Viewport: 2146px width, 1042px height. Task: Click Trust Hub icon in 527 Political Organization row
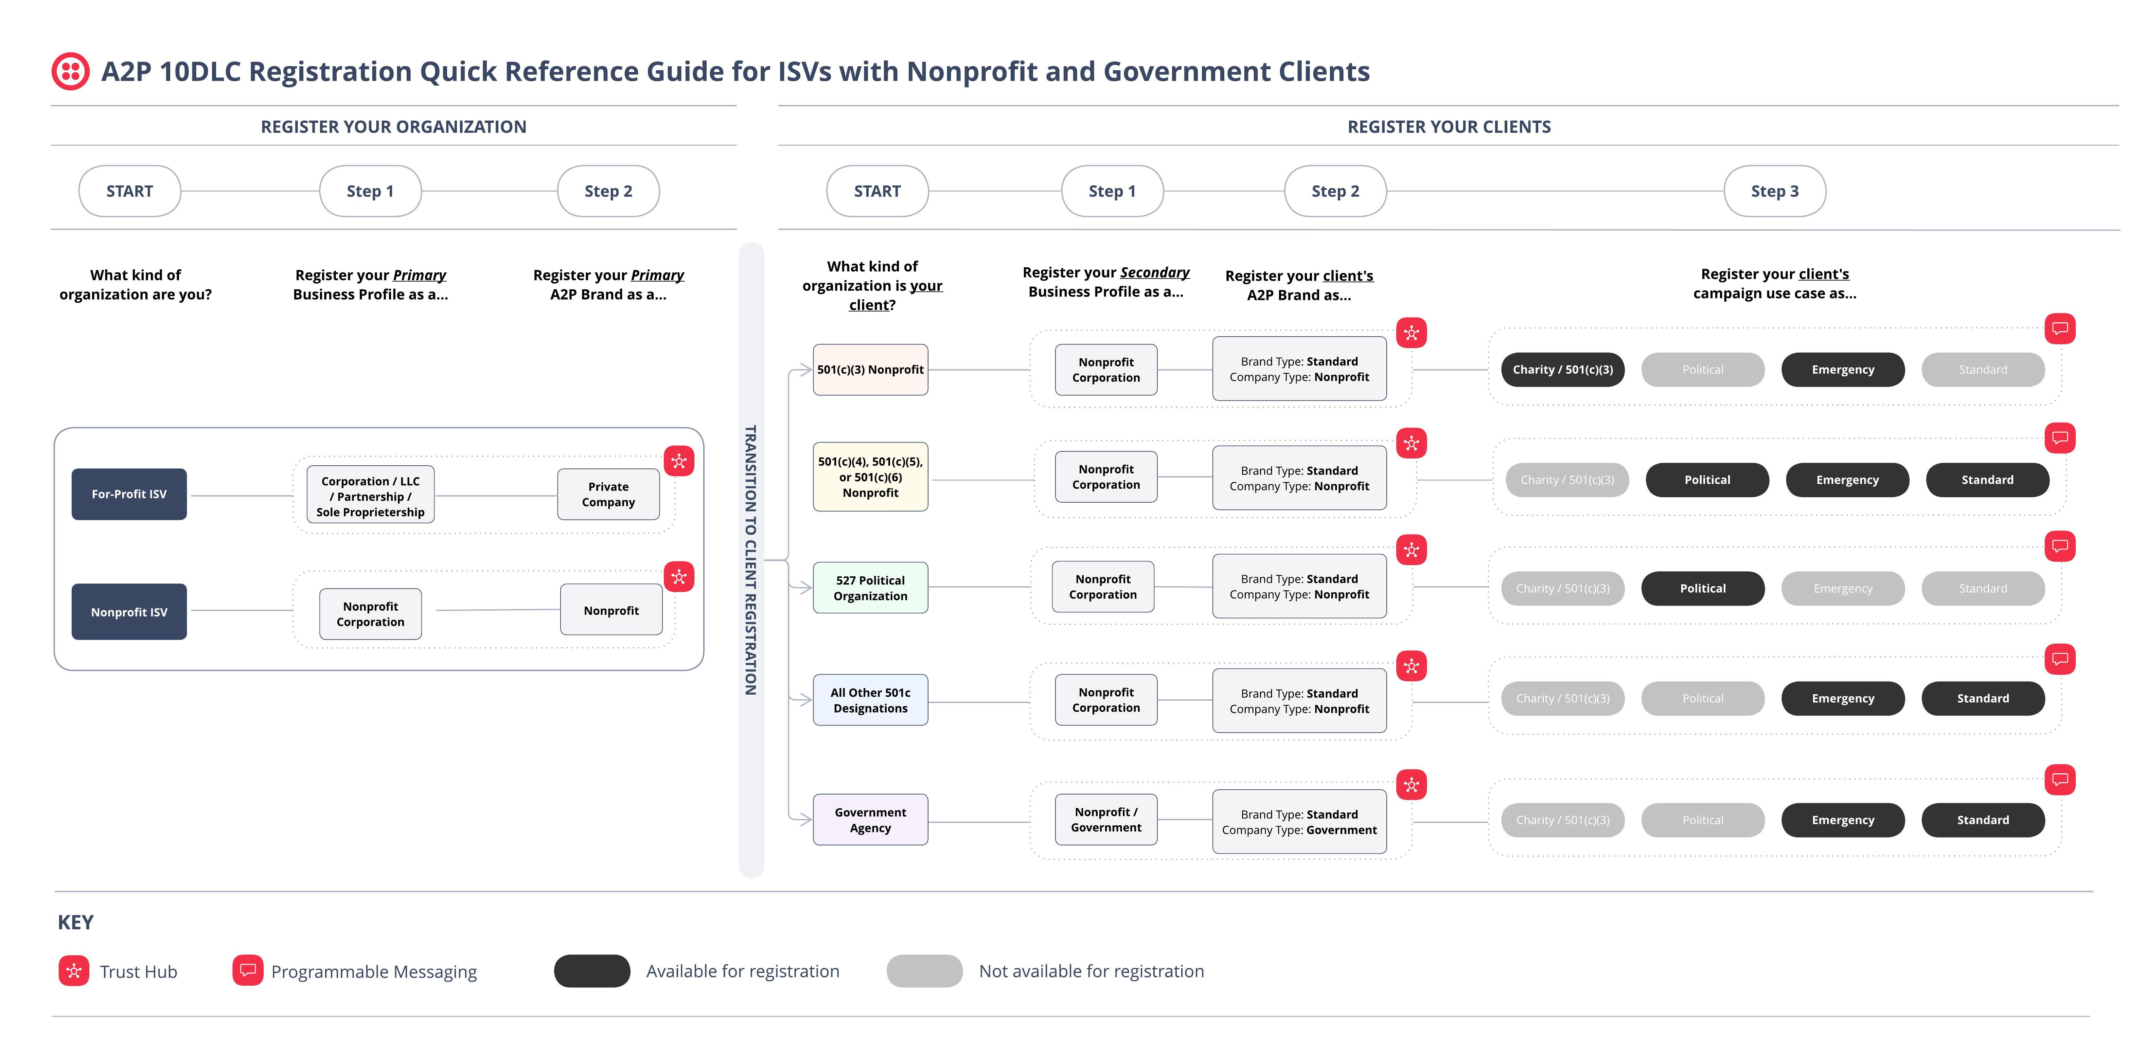click(1411, 550)
